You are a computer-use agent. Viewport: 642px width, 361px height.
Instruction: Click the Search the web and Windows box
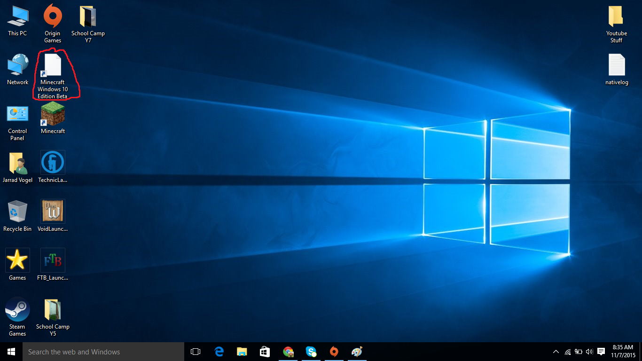(103, 352)
